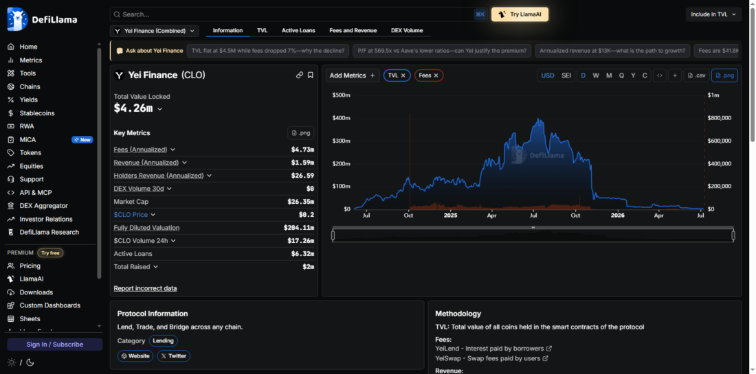Set chart interval to C (cumulative)
The width and height of the screenshot is (756, 374).
click(645, 75)
